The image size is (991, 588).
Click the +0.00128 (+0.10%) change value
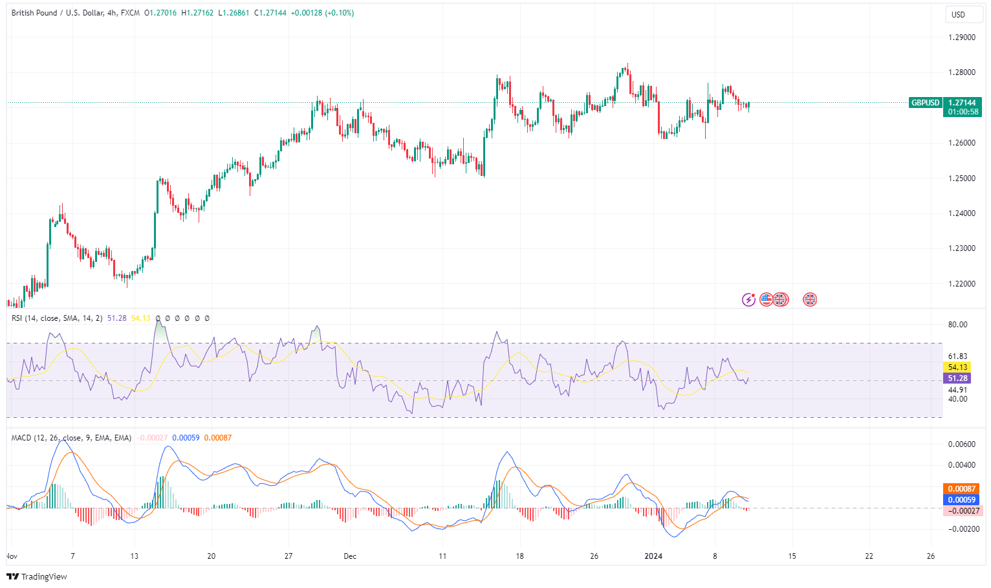point(322,13)
